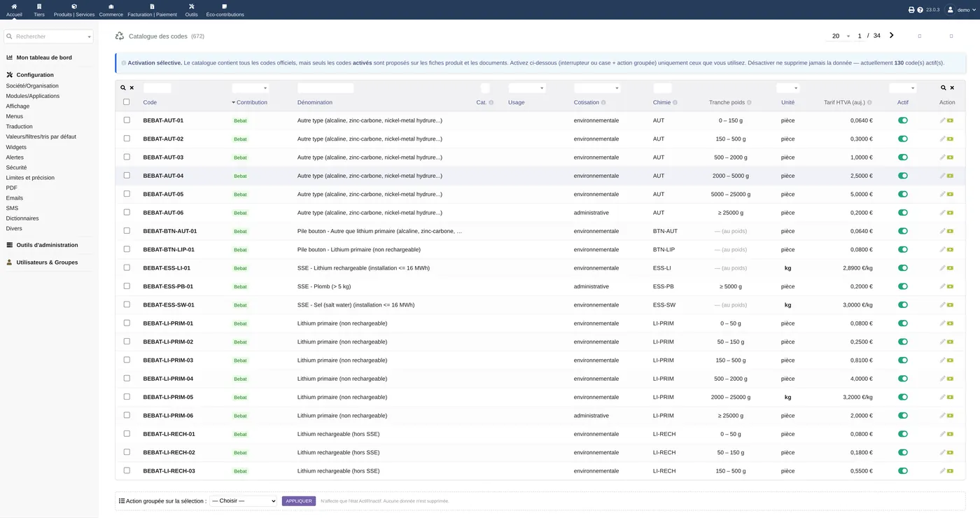980x518 pixels.
Task: Open the Contribution filter dropdown
Action: click(251, 88)
